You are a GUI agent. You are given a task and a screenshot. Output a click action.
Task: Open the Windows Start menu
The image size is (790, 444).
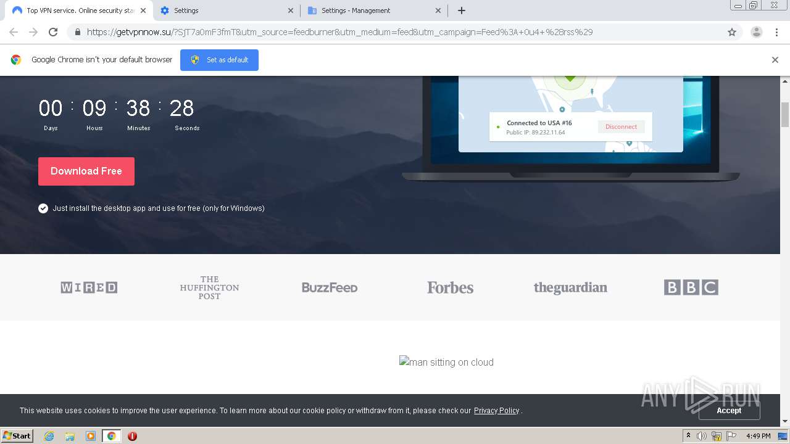(17, 435)
